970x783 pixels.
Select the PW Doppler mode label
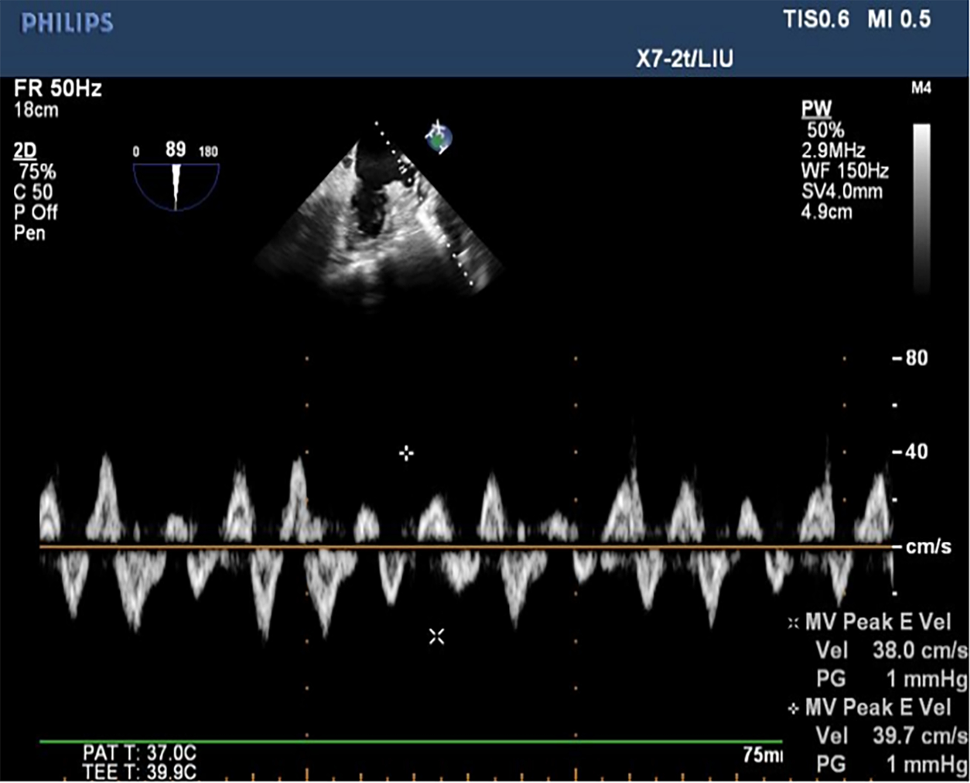point(817,109)
